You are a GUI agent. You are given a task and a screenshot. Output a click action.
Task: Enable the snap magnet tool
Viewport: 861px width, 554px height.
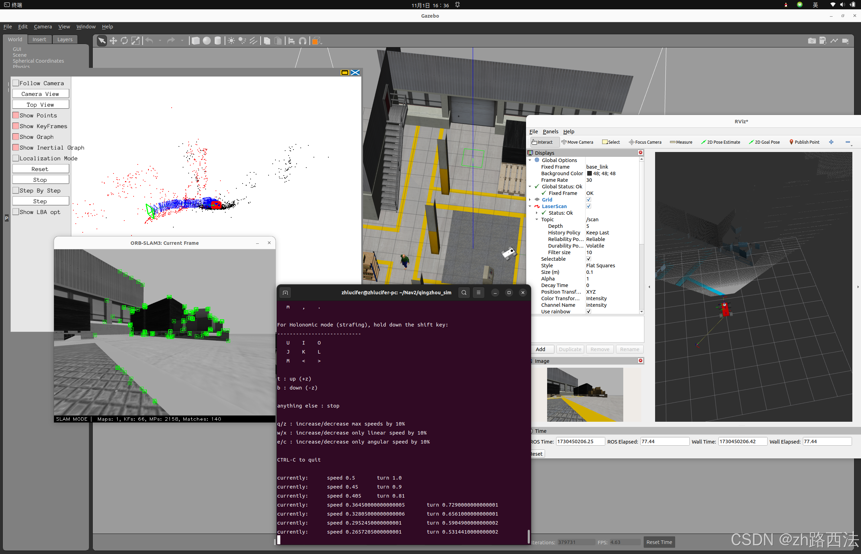303,41
